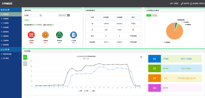
Task: Click the date field showing 2019-10-29
Action: click(x=63, y=15)
